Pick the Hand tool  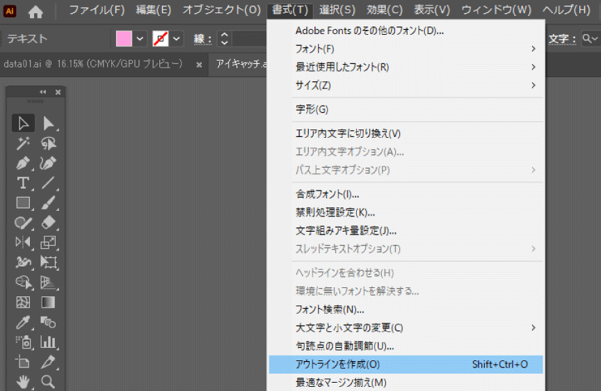tap(23, 381)
